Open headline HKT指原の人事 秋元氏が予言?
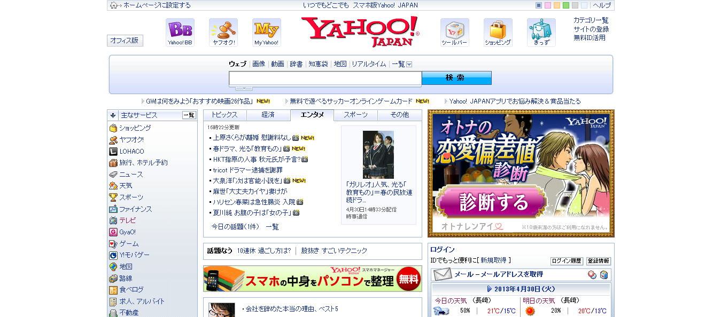The width and height of the screenshot is (721, 317). [x=257, y=159]
